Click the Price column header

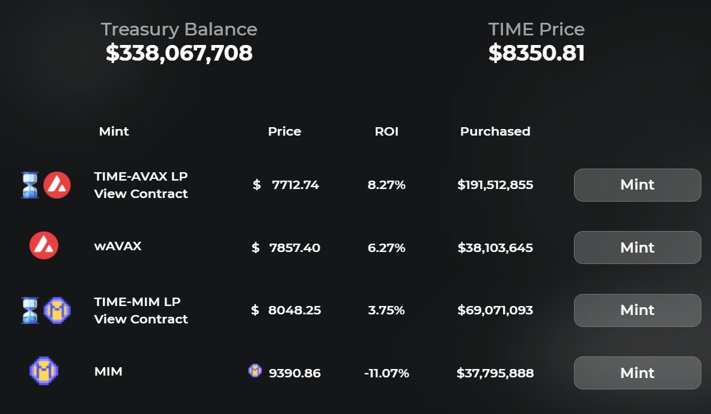[x=284, y=131]
